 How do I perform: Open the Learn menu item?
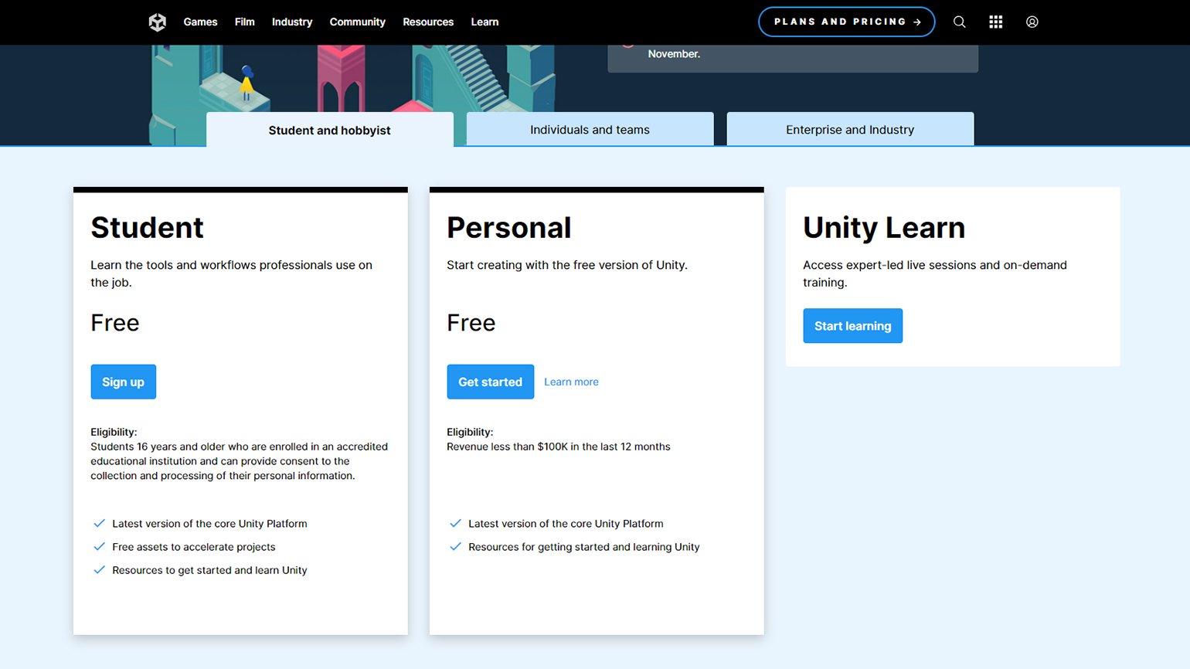click(x=484, y=22)
